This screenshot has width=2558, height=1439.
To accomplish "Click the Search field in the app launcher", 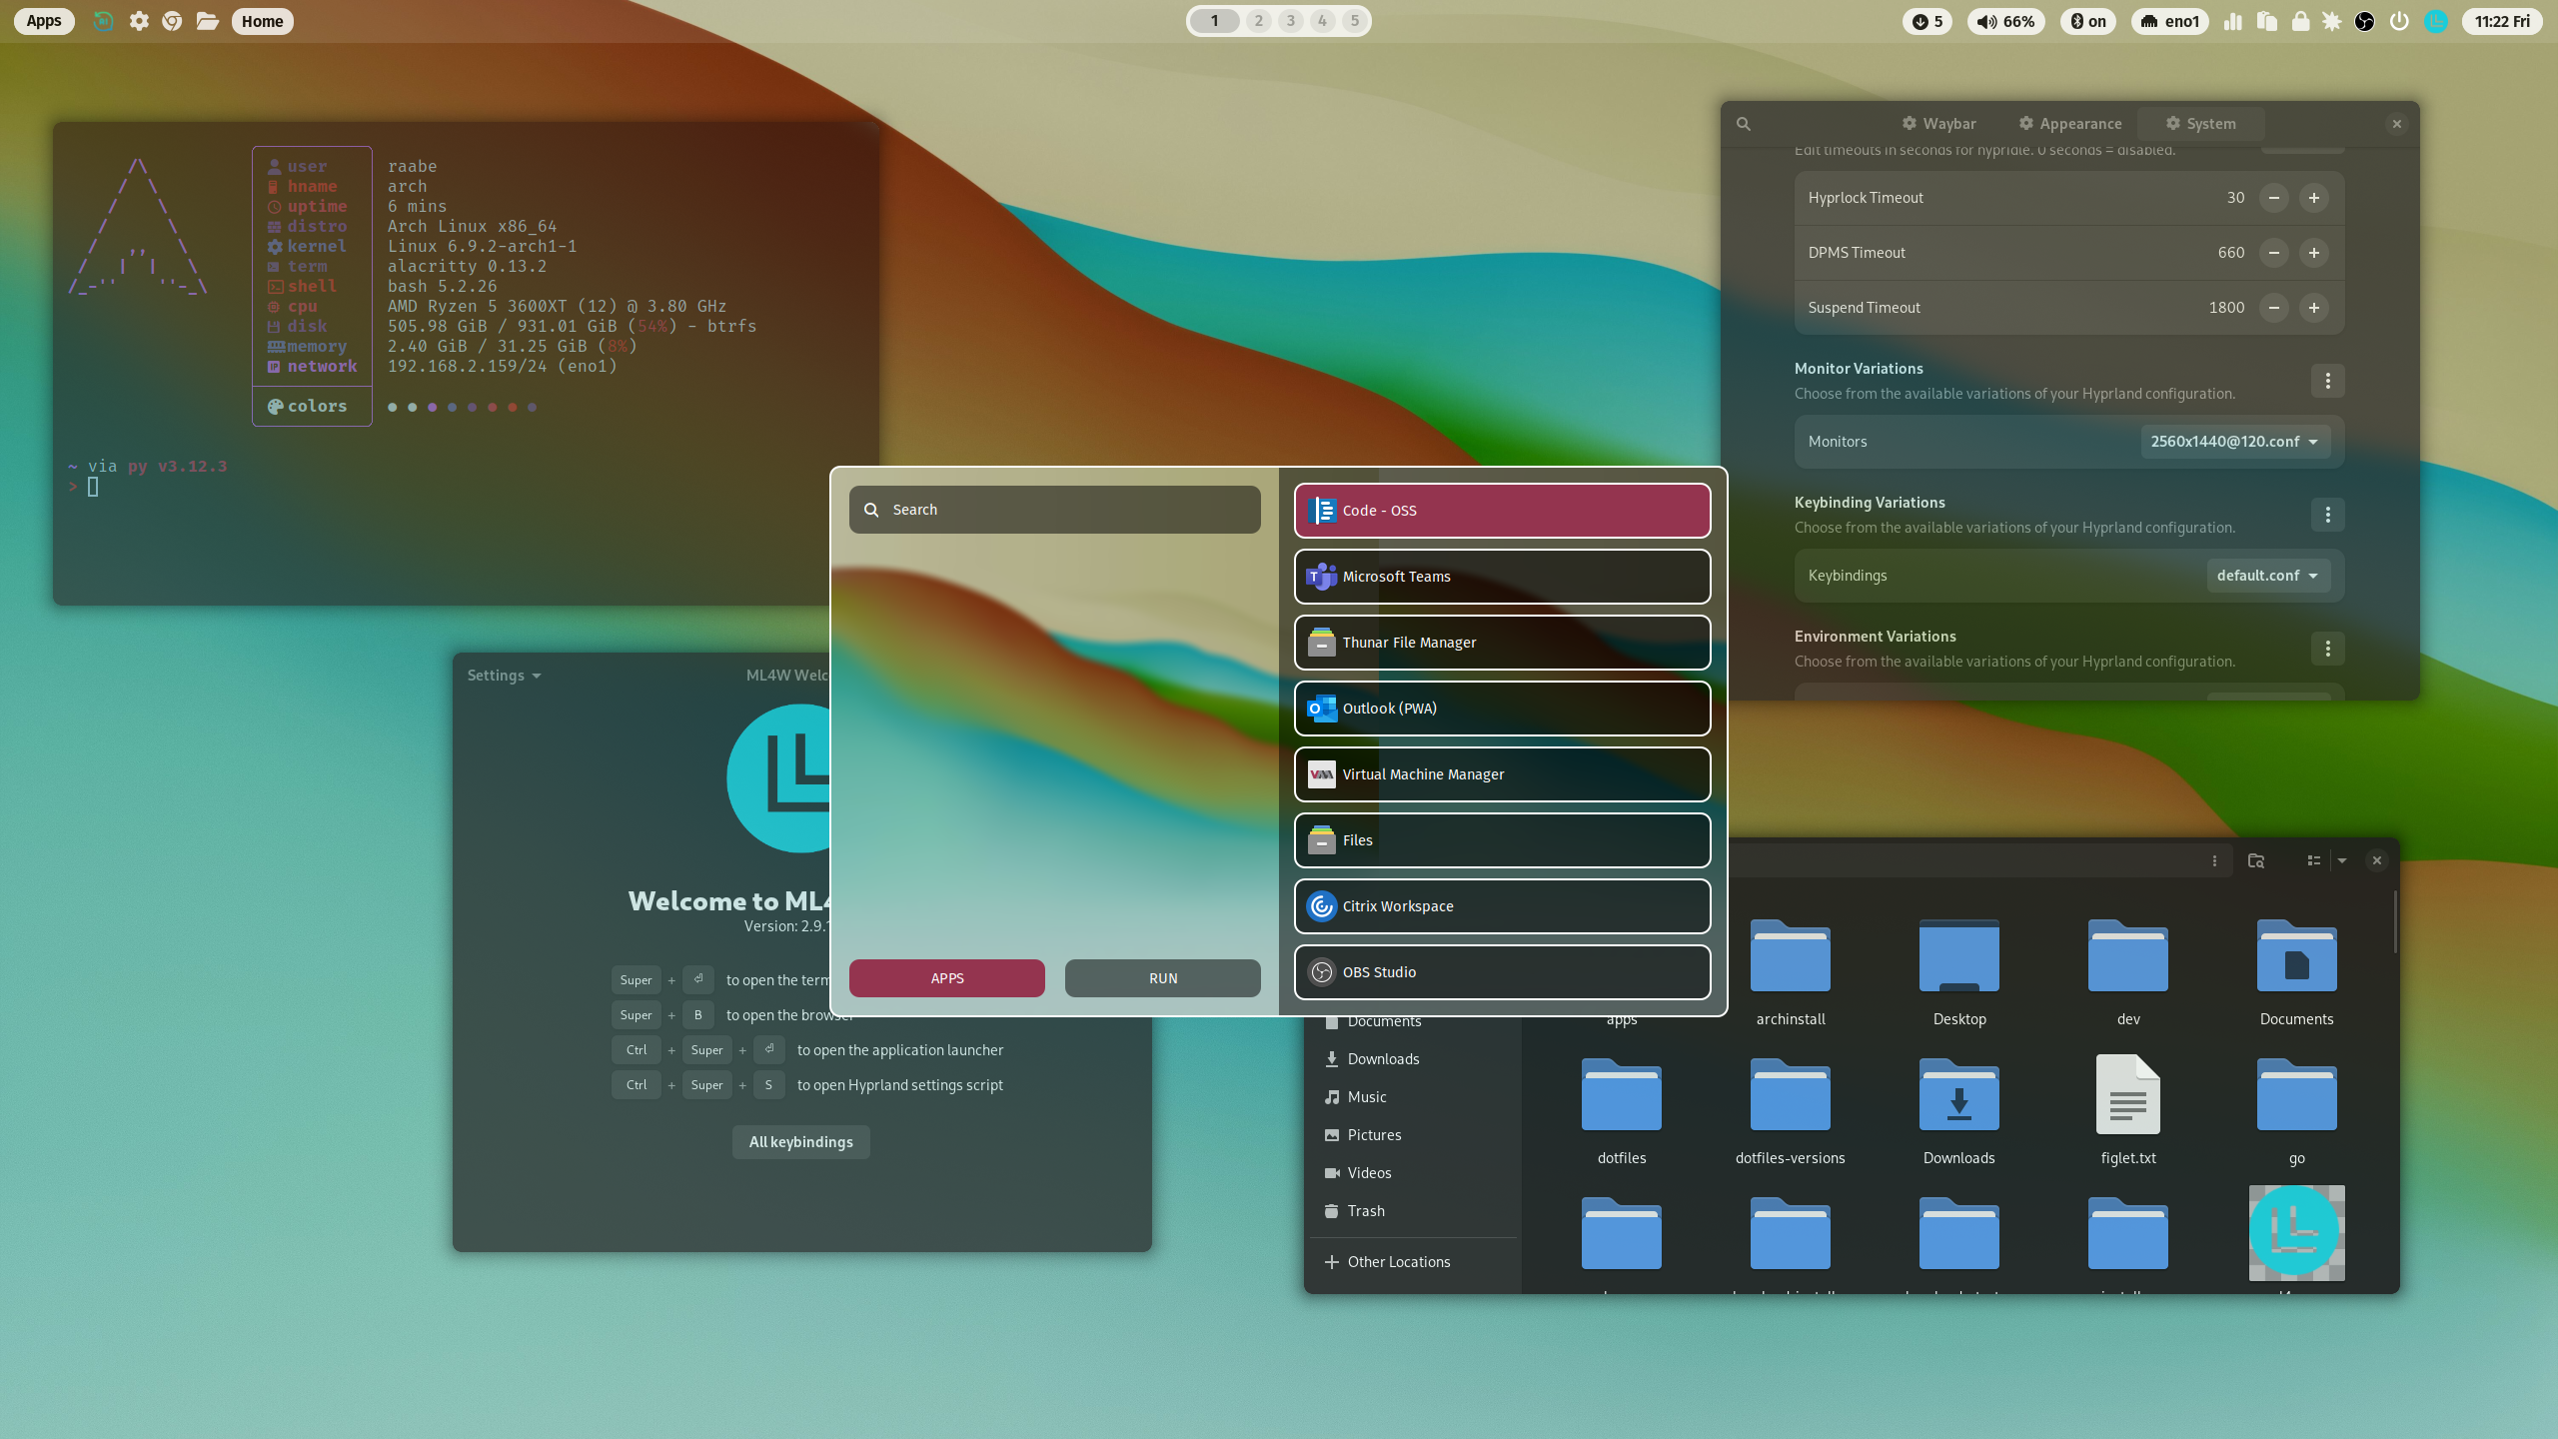I will point(1053,510).
